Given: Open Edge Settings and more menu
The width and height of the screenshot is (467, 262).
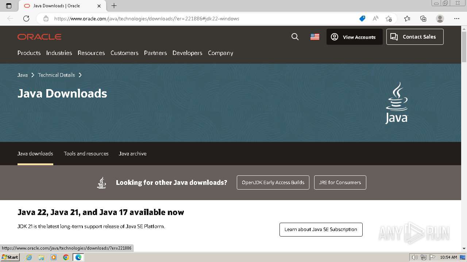Looking at the screenshot, I should pyautogui.click(x=457, y=19).
